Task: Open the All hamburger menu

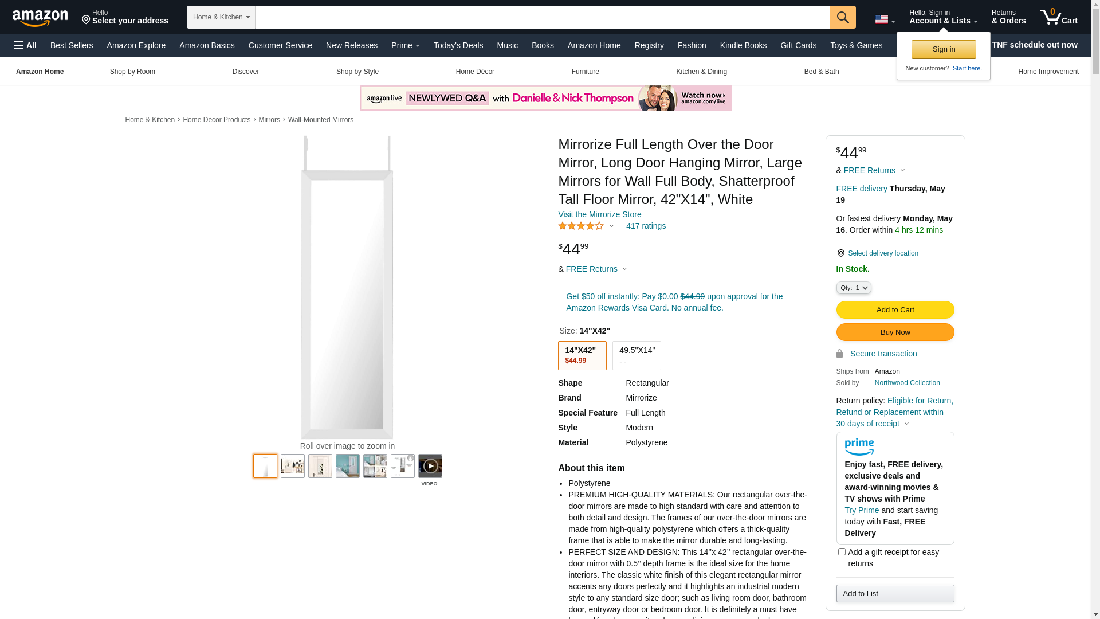Action: click(x=25, y=45)
